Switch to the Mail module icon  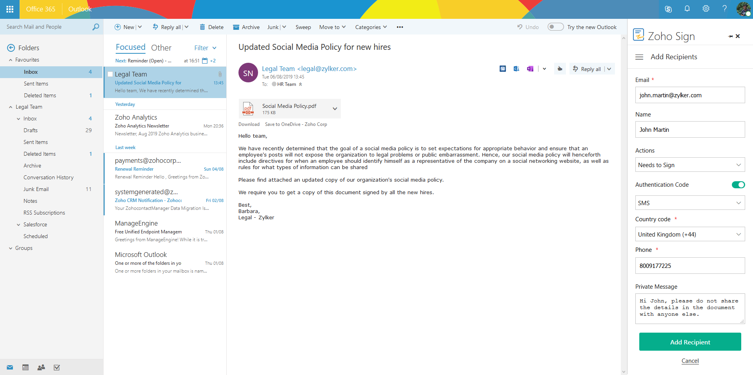coord(10,368)
